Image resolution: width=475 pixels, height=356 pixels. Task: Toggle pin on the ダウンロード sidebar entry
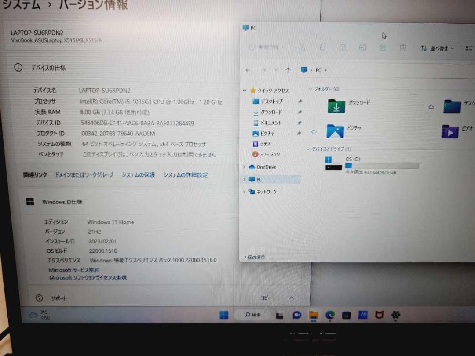pos(299,112)
